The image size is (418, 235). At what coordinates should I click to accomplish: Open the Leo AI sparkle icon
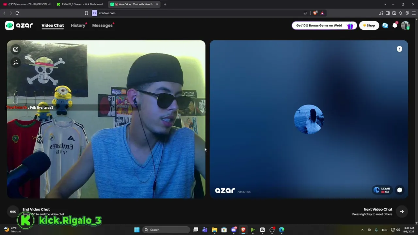click(401, 13)
